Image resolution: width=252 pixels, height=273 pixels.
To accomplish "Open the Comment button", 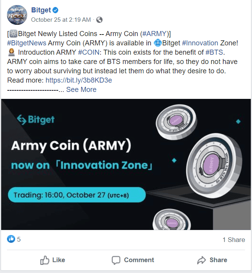I will (133, 260).
